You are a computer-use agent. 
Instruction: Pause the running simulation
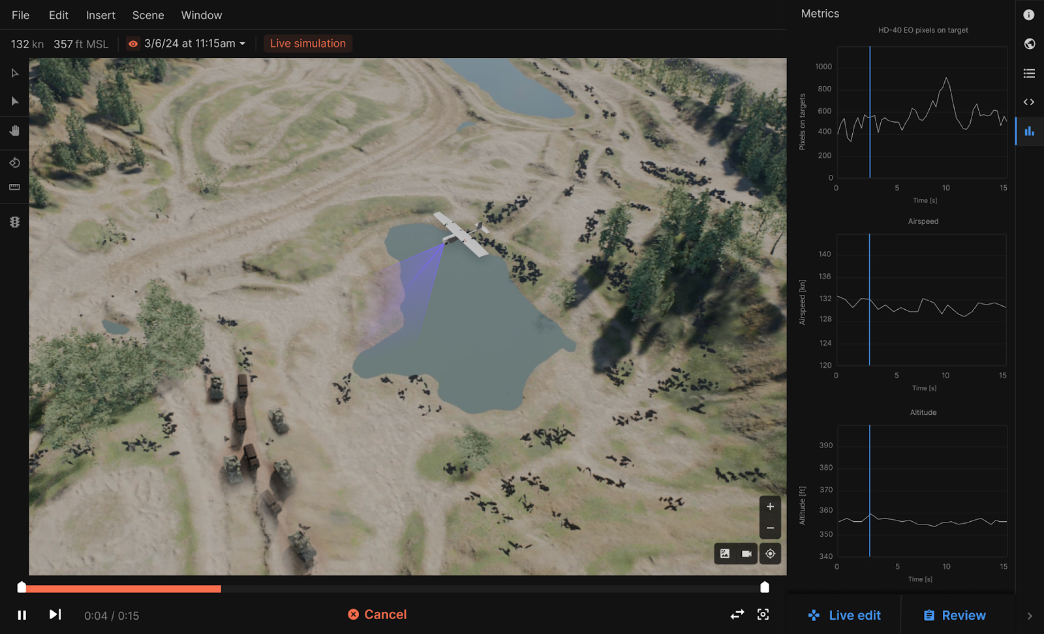pyautogui.click(x=22, y=614)
